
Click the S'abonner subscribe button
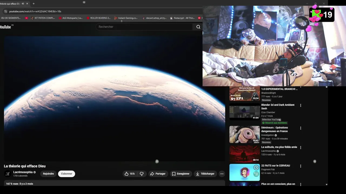click(x=66, y=174)
